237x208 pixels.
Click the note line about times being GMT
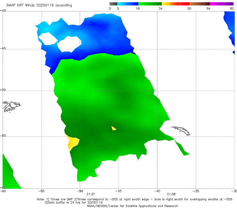[135, 199]
